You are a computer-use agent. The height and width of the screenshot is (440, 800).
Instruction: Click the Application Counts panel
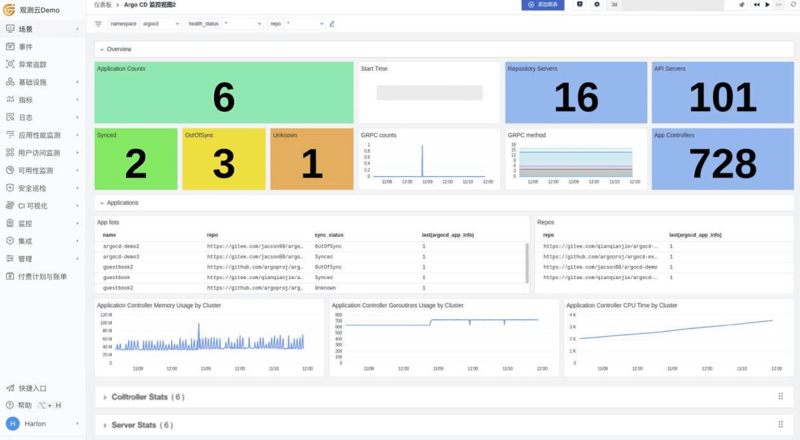click(x=224, y=92)
